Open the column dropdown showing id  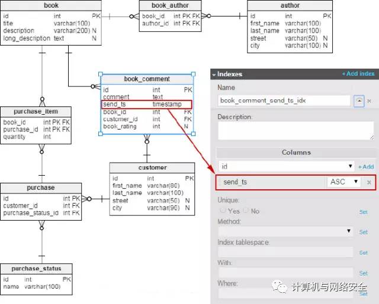pos(287,166)
